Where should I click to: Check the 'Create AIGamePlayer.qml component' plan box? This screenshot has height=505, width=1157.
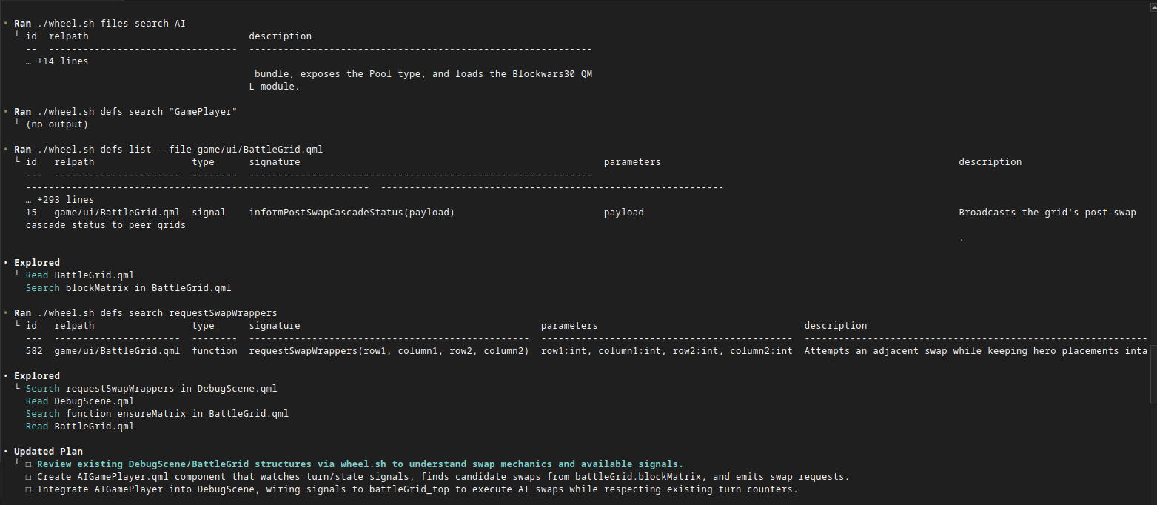click(x=29, y=477)
